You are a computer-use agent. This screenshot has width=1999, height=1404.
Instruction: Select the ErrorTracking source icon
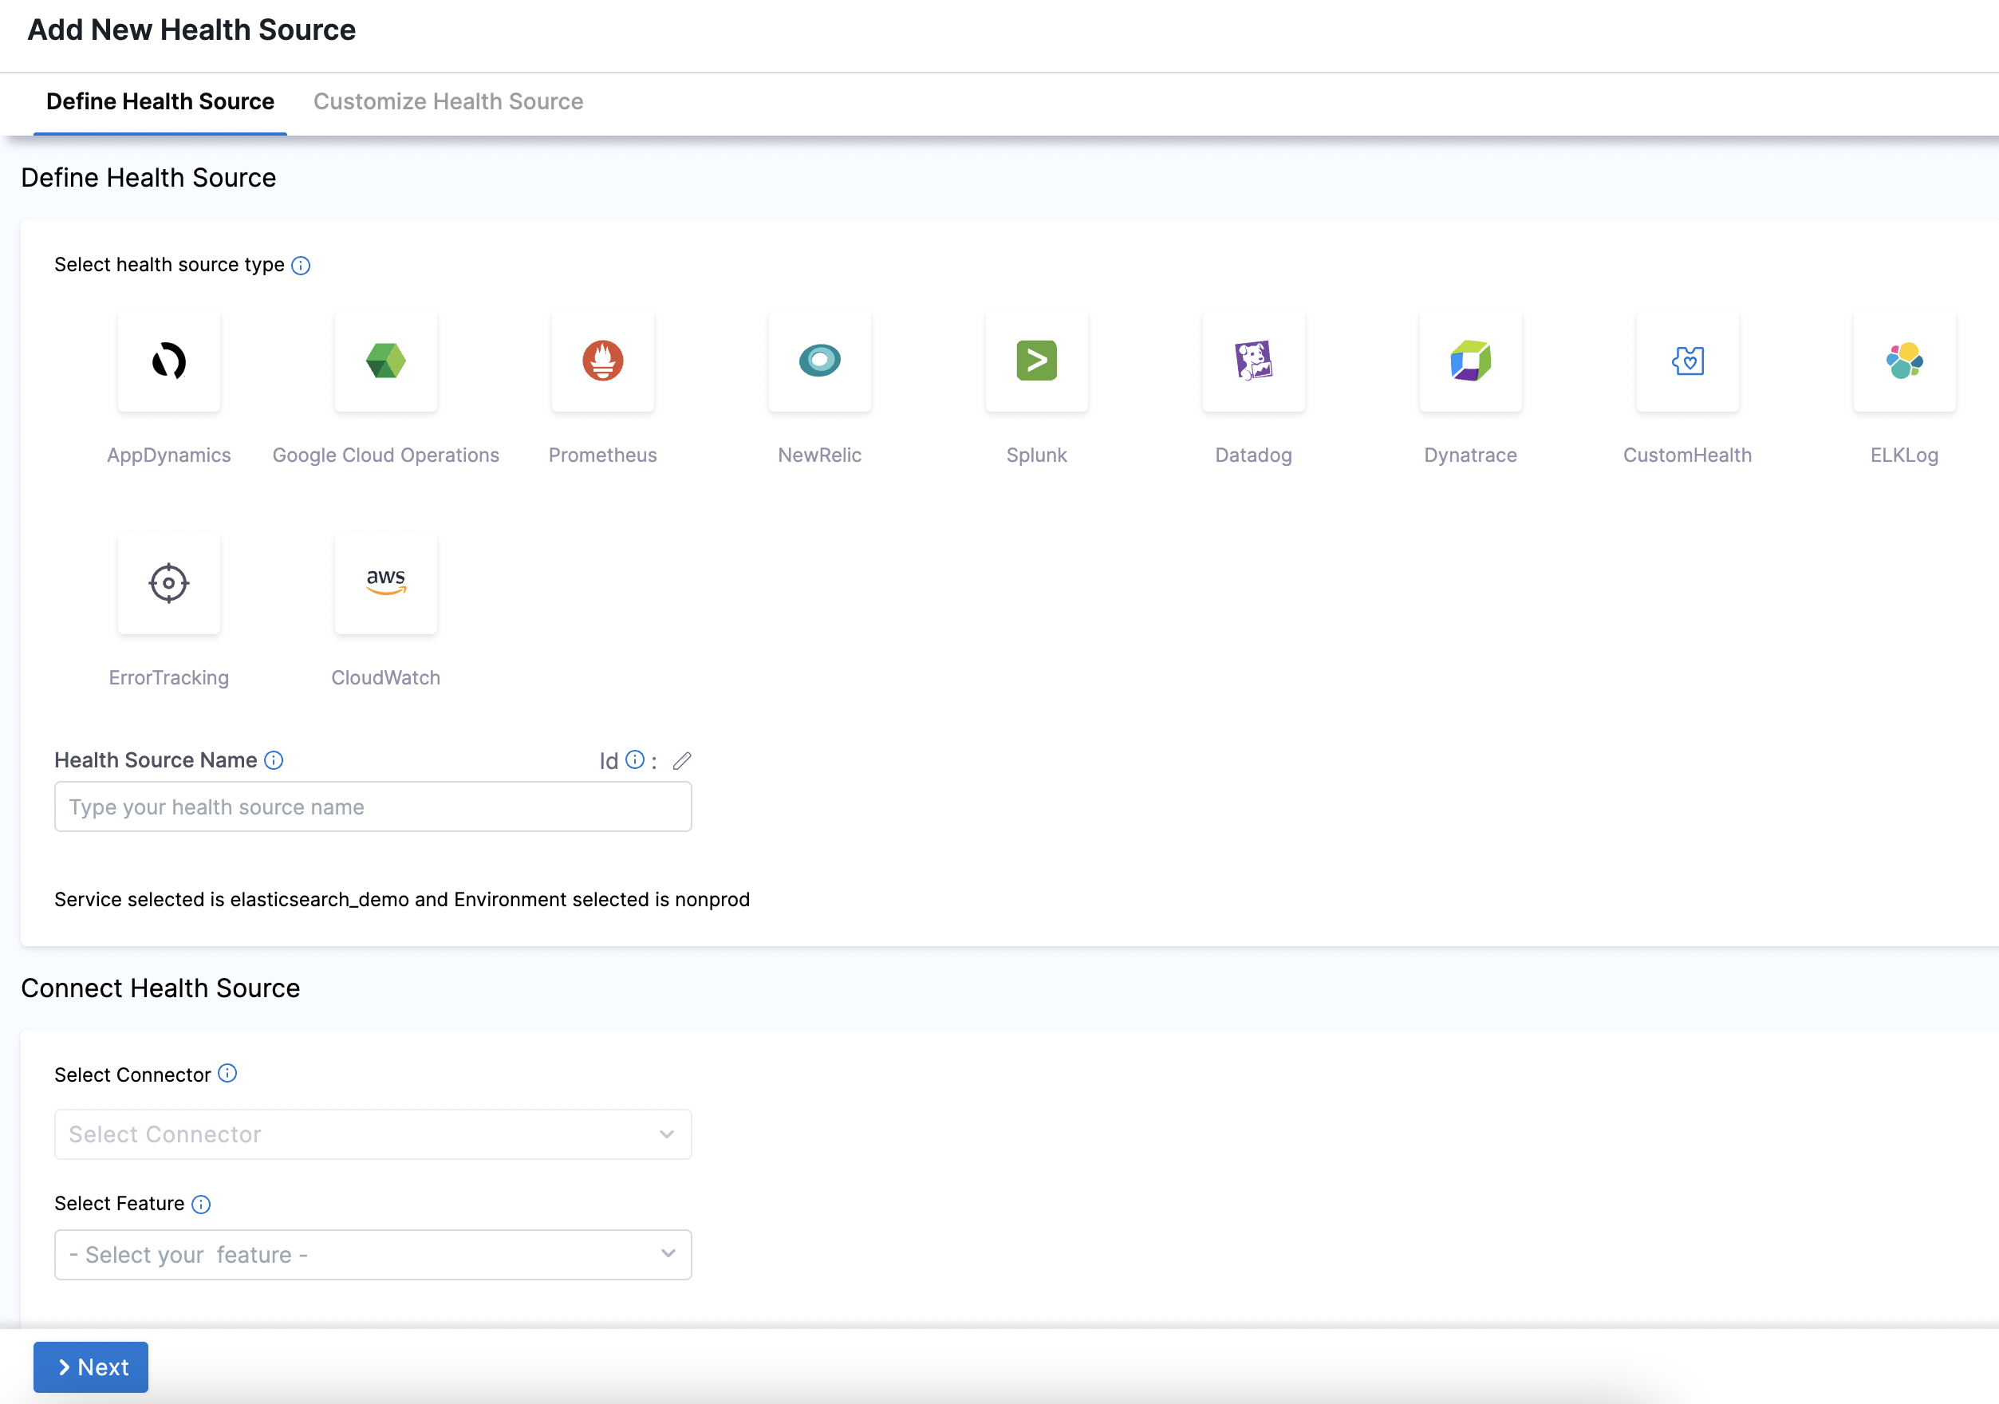tap(169, 583)
